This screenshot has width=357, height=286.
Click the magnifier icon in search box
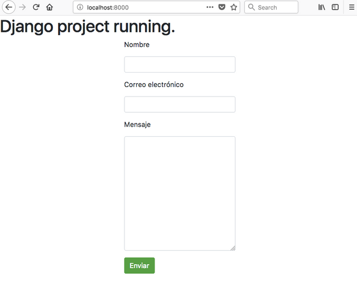(252, 7)
